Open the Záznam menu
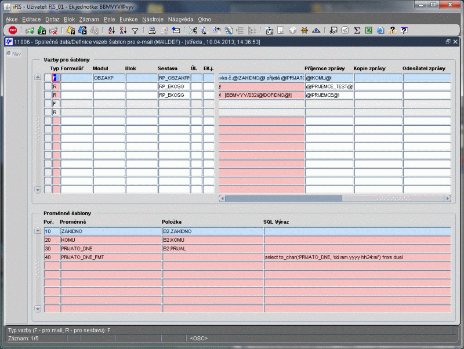This screenshot has width=464, height=349. click(x=89, y=20)
